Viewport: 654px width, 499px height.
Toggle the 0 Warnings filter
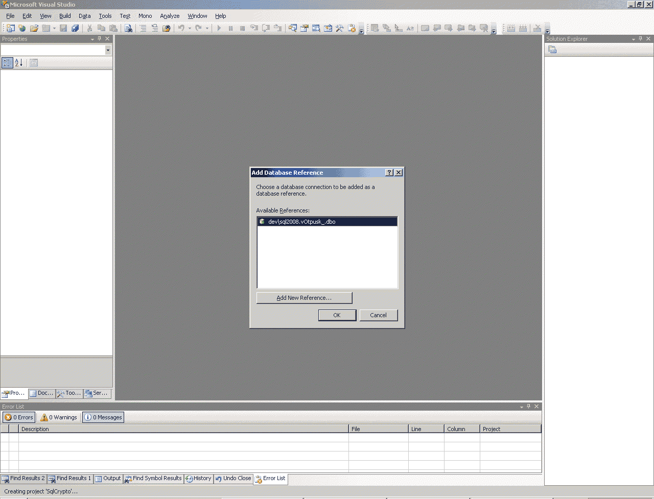[59, 417]
